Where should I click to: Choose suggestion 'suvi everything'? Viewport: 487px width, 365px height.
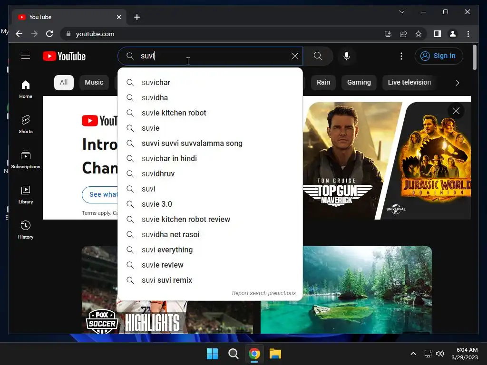point(210,250)
